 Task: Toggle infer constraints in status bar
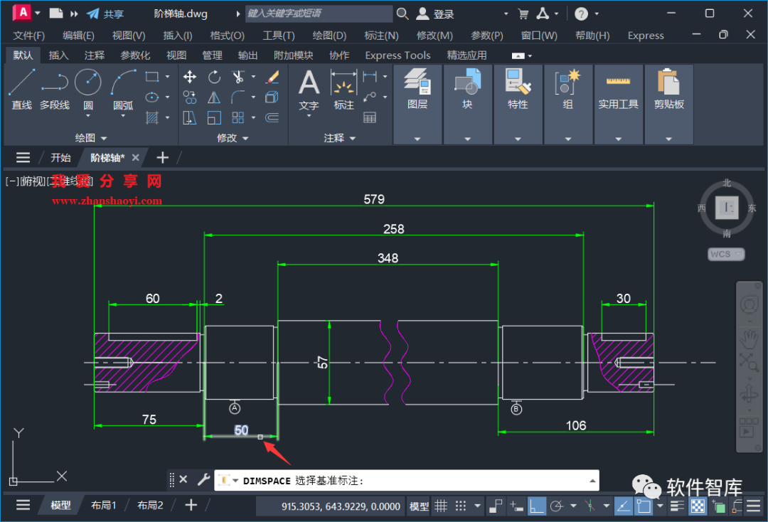(496, 506)
